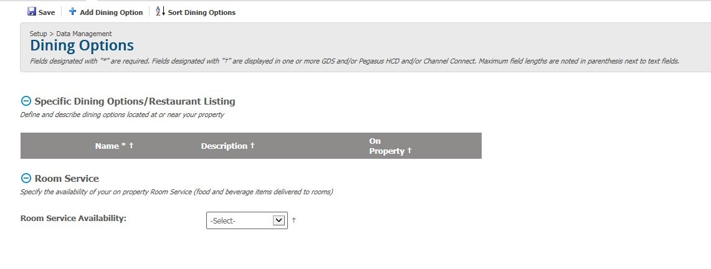
Task: Click the blue plus Add icon
Action: [72, 12]
